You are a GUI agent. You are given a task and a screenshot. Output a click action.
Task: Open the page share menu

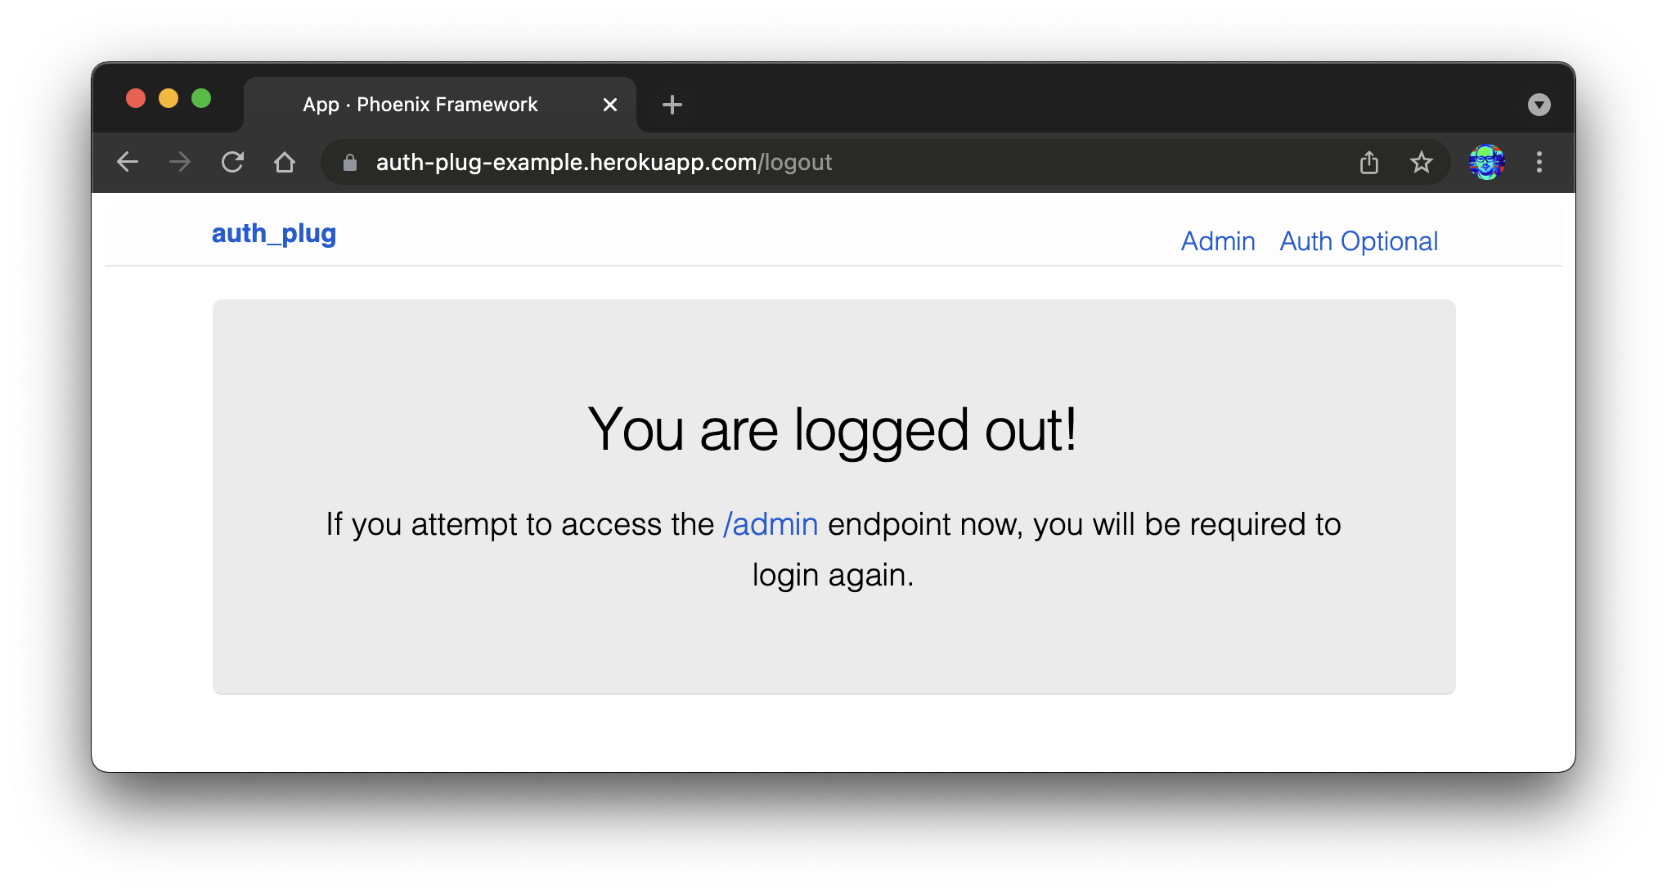pos(1368,162)
